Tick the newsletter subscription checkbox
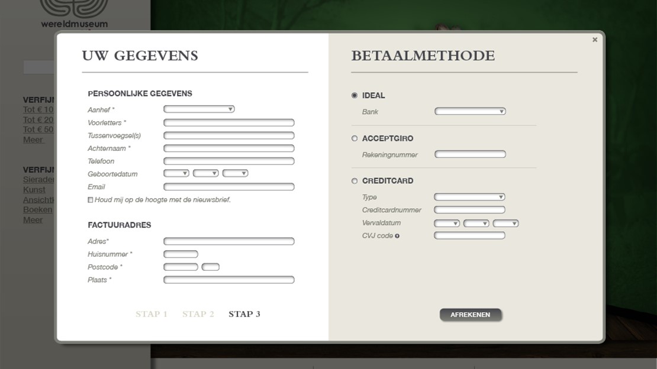Image resolution: width=657 pixels, height=369 pixels. point(91,200)
